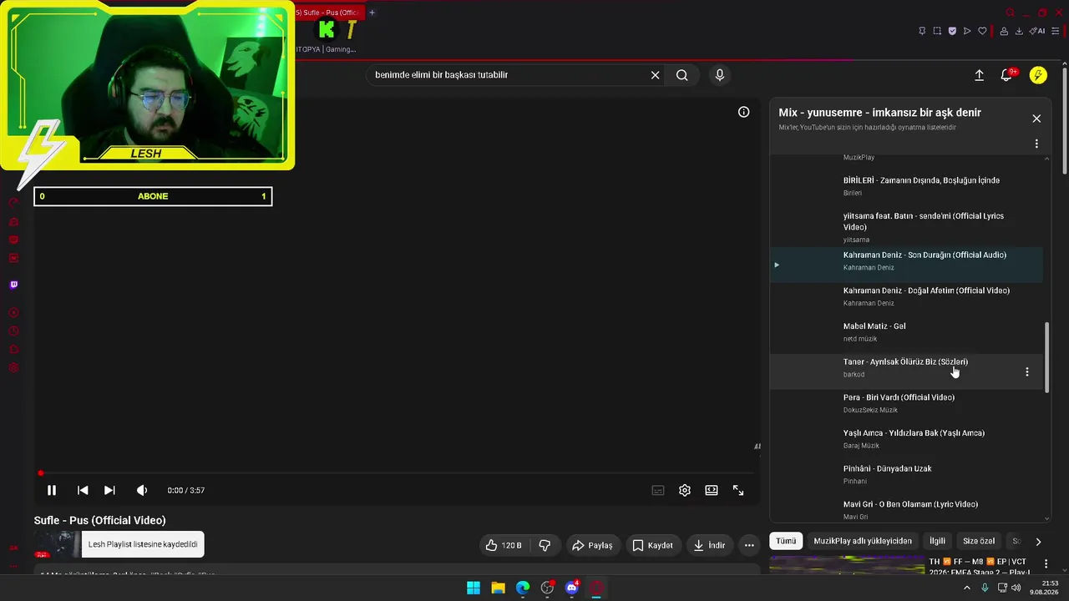Click the Mix playlist panel scrollbar
1069x601 pixels.
click(x=1047, y=356)
